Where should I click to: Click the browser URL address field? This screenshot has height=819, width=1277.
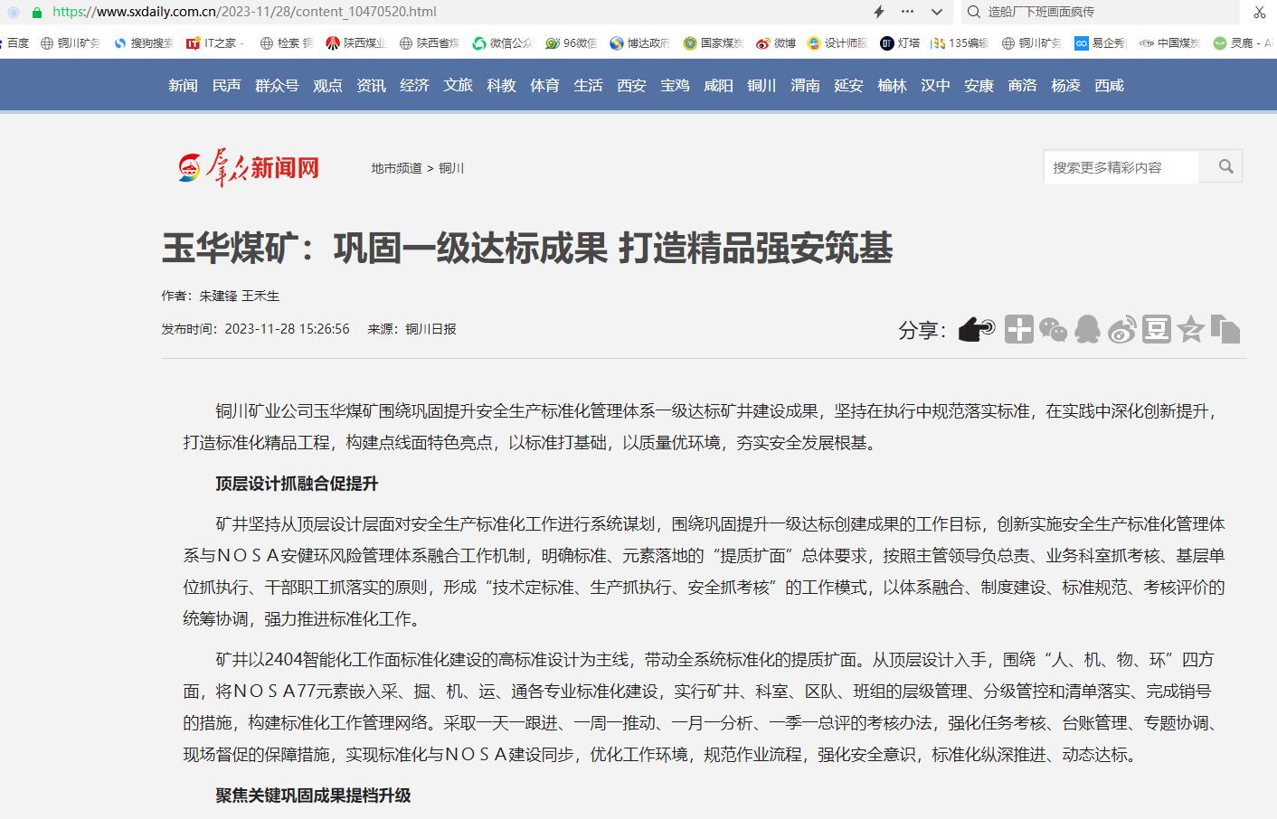coord(452,12)
